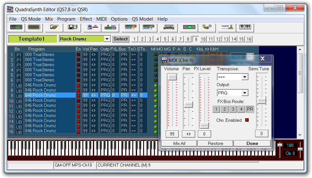This screenshot has height=178, width=312.
Task: Open the Rock Drumz program dropdown
Action: 107,39
